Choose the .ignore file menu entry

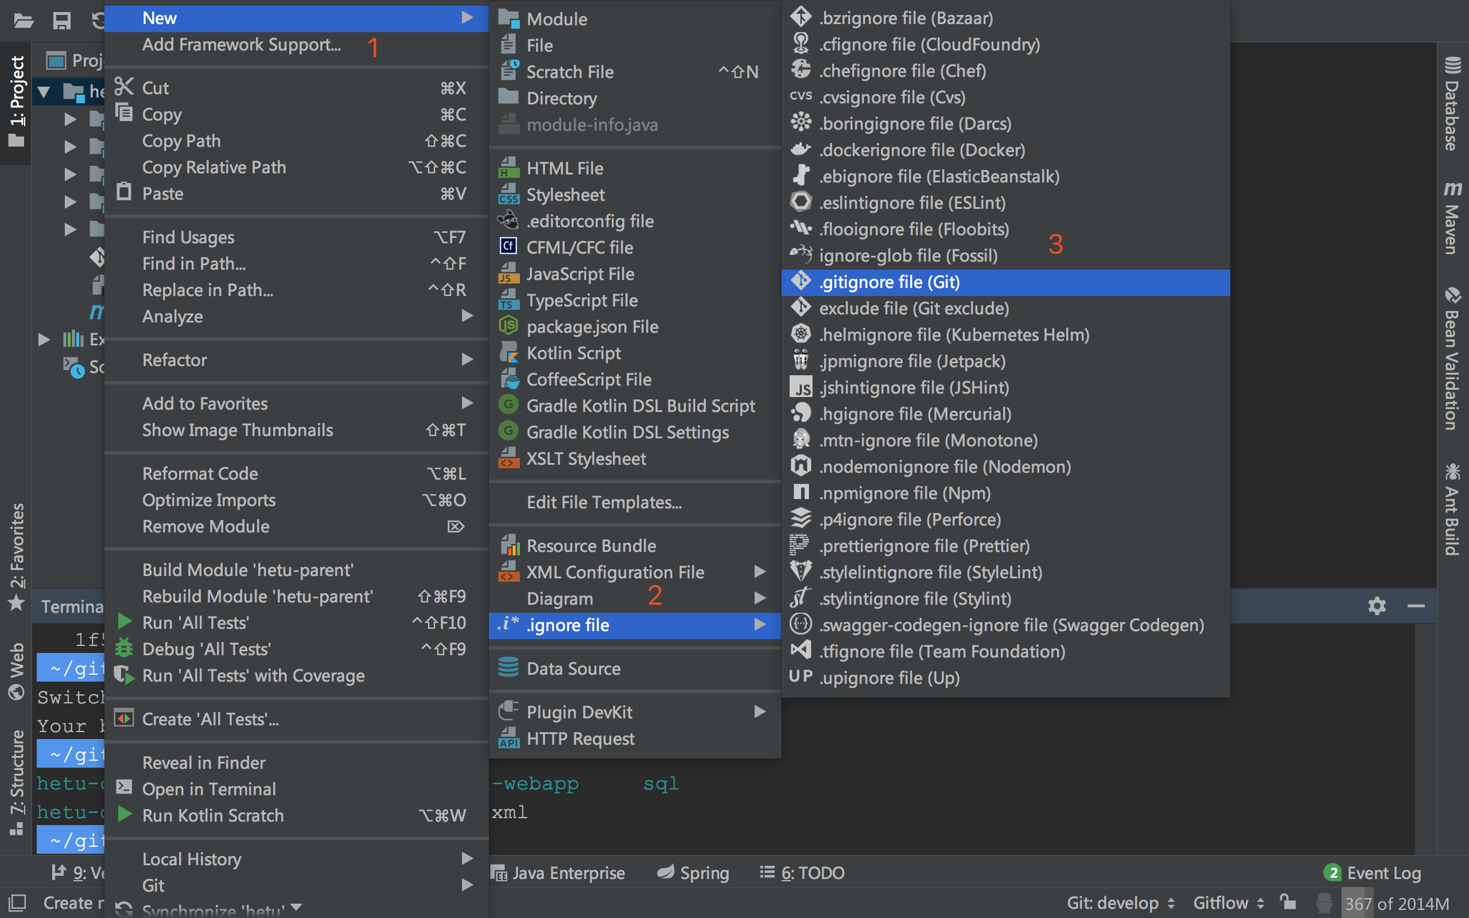pyautogui.click(x=634, y=625)
